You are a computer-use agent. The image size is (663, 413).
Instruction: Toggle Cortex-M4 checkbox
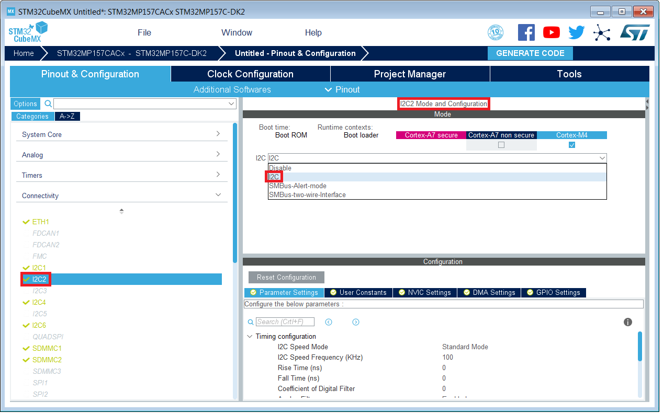pyautogui.click(x=572, y=145)
